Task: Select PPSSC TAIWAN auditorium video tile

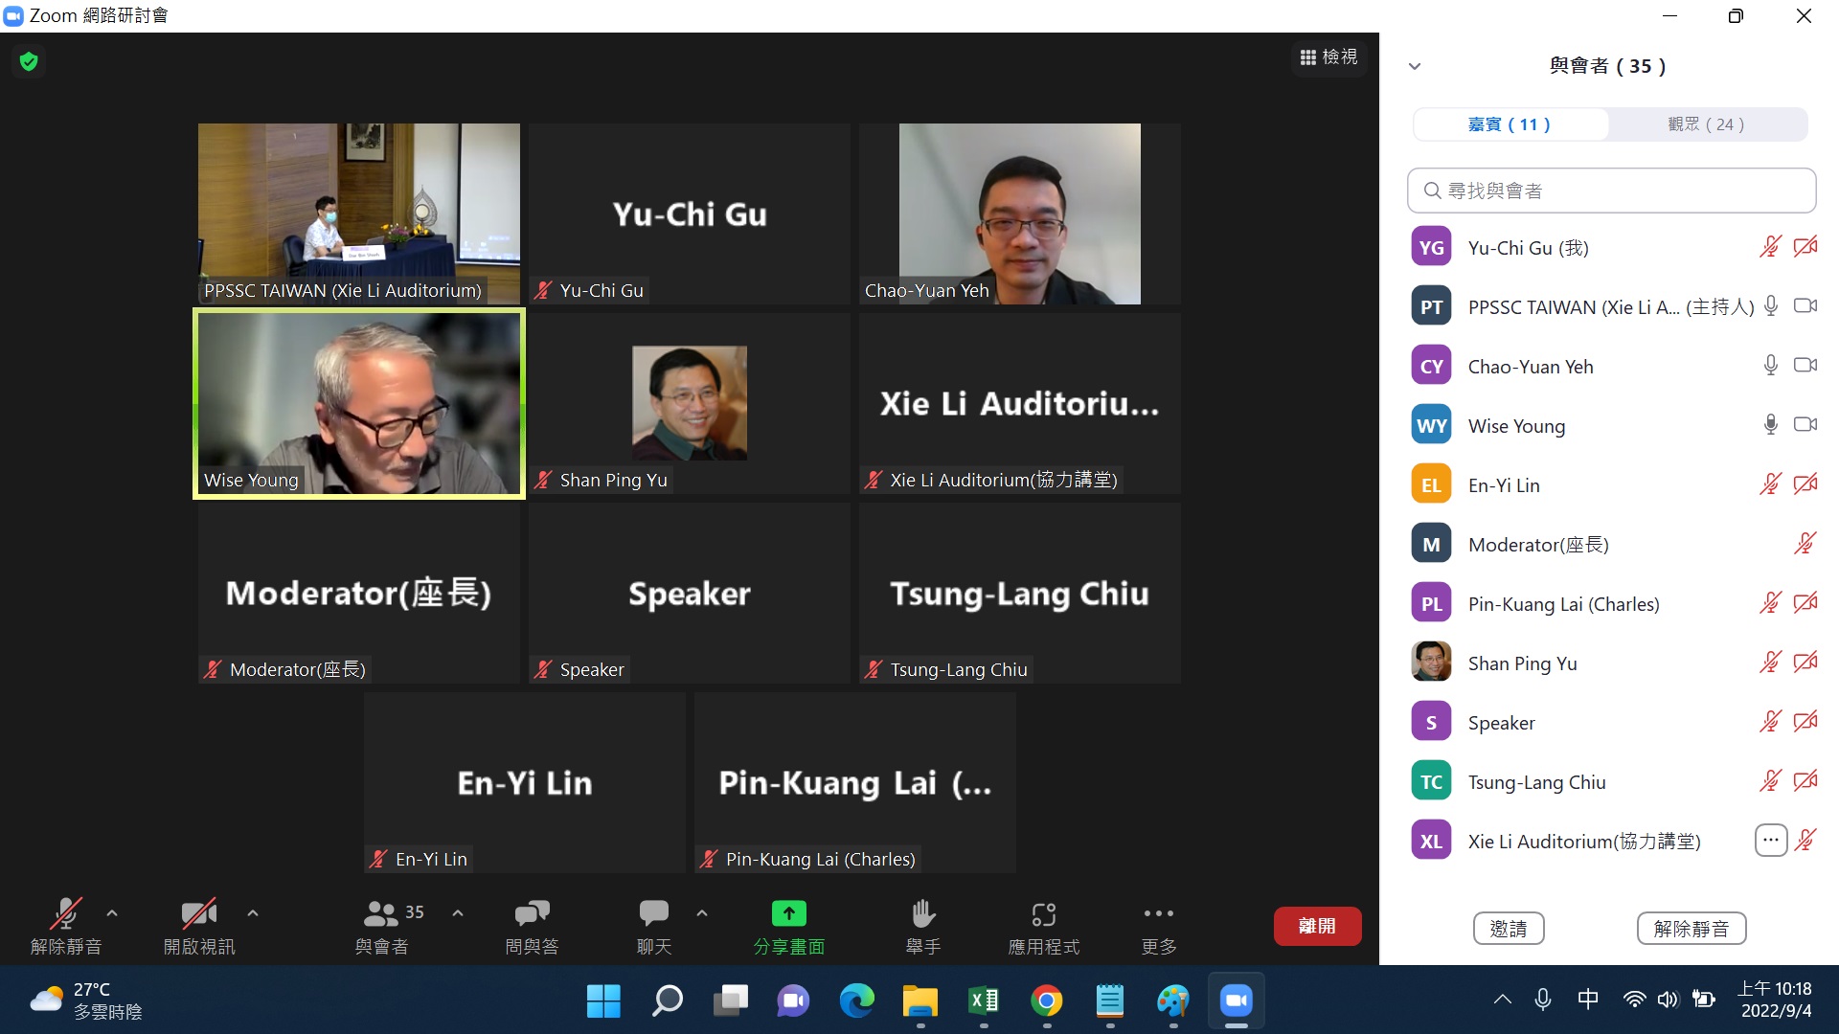Action: click(x=359, y=214)
